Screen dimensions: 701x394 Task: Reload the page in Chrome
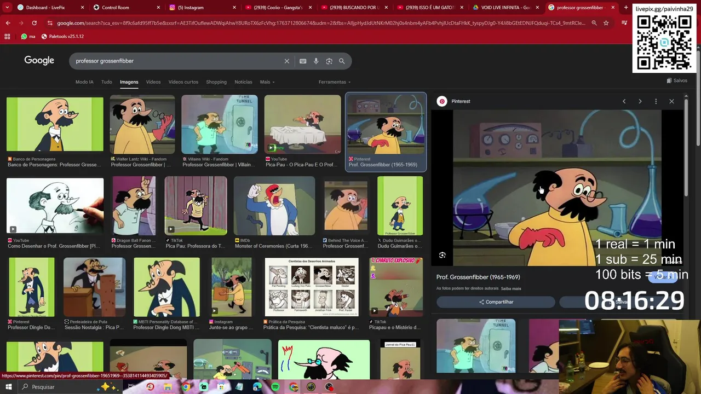[x=34, y=23]
